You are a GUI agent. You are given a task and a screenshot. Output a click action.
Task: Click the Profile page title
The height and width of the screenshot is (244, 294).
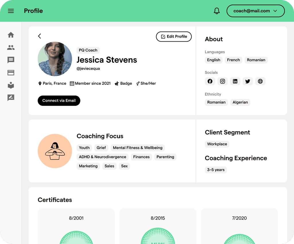click(x=33, y=11)
